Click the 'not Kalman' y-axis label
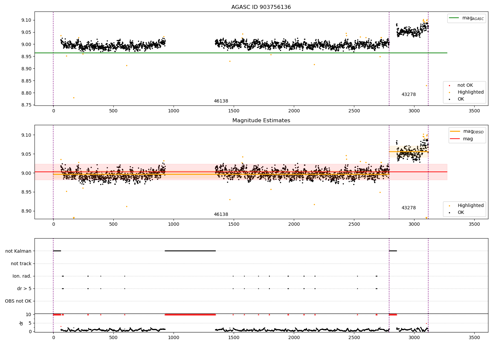 coord(18,251)
